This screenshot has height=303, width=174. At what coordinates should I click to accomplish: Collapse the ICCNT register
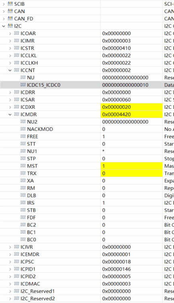tap(10, 70)
